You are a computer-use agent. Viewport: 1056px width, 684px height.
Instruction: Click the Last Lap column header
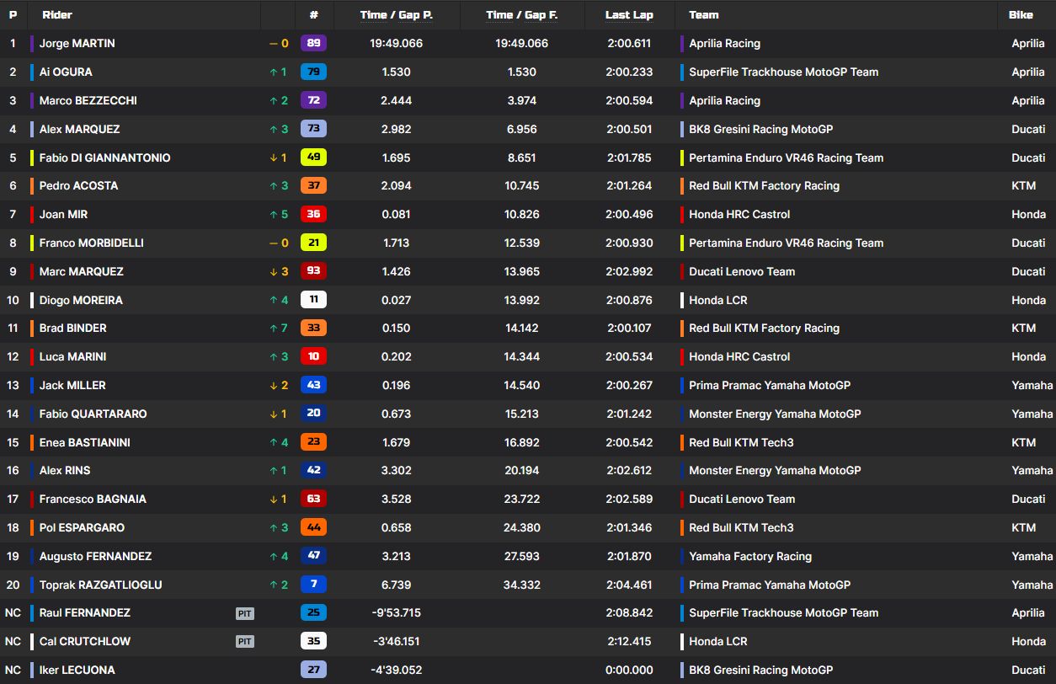(x=629, y=14)
